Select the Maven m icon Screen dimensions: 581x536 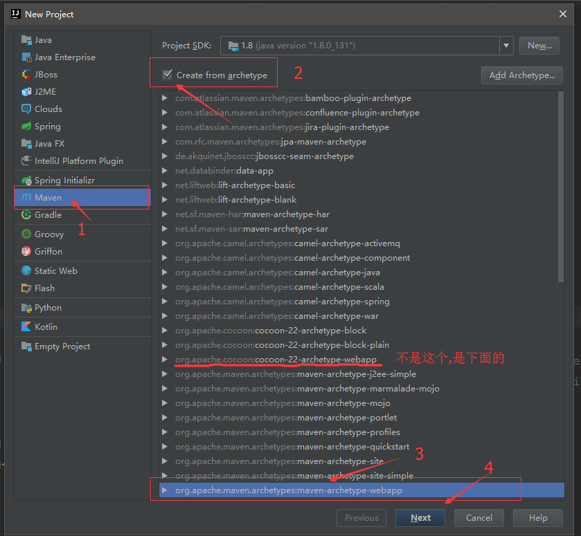(26, 197)
